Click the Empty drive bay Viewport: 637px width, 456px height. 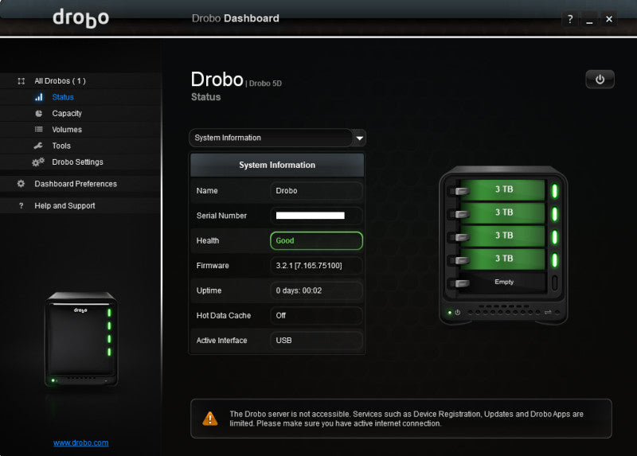click(503, 283)
